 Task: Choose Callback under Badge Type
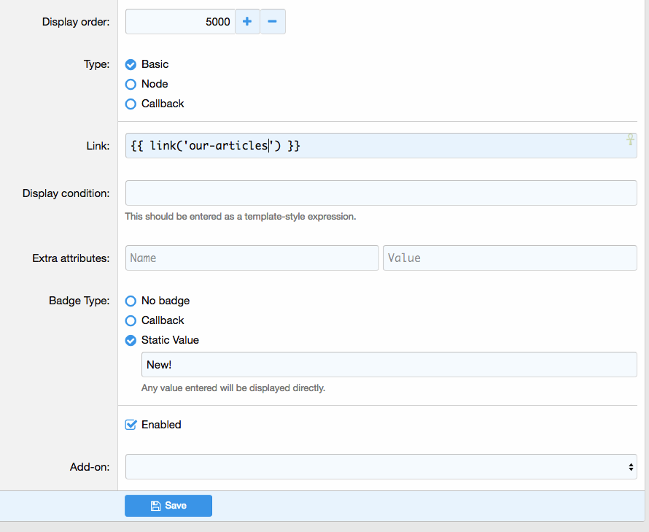131,320
